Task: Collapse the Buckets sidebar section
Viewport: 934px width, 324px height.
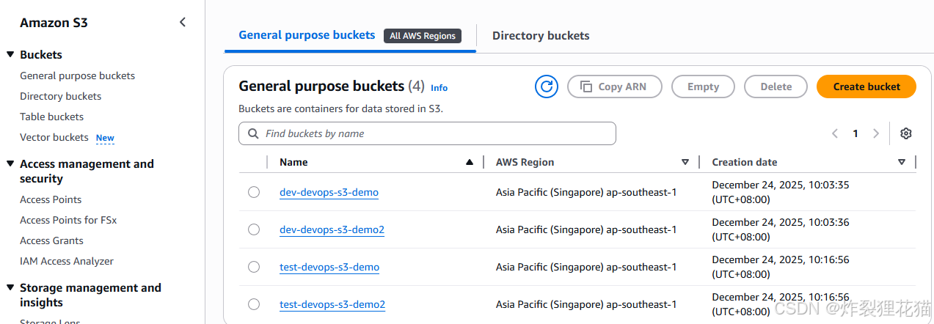Action: (10, 55)
